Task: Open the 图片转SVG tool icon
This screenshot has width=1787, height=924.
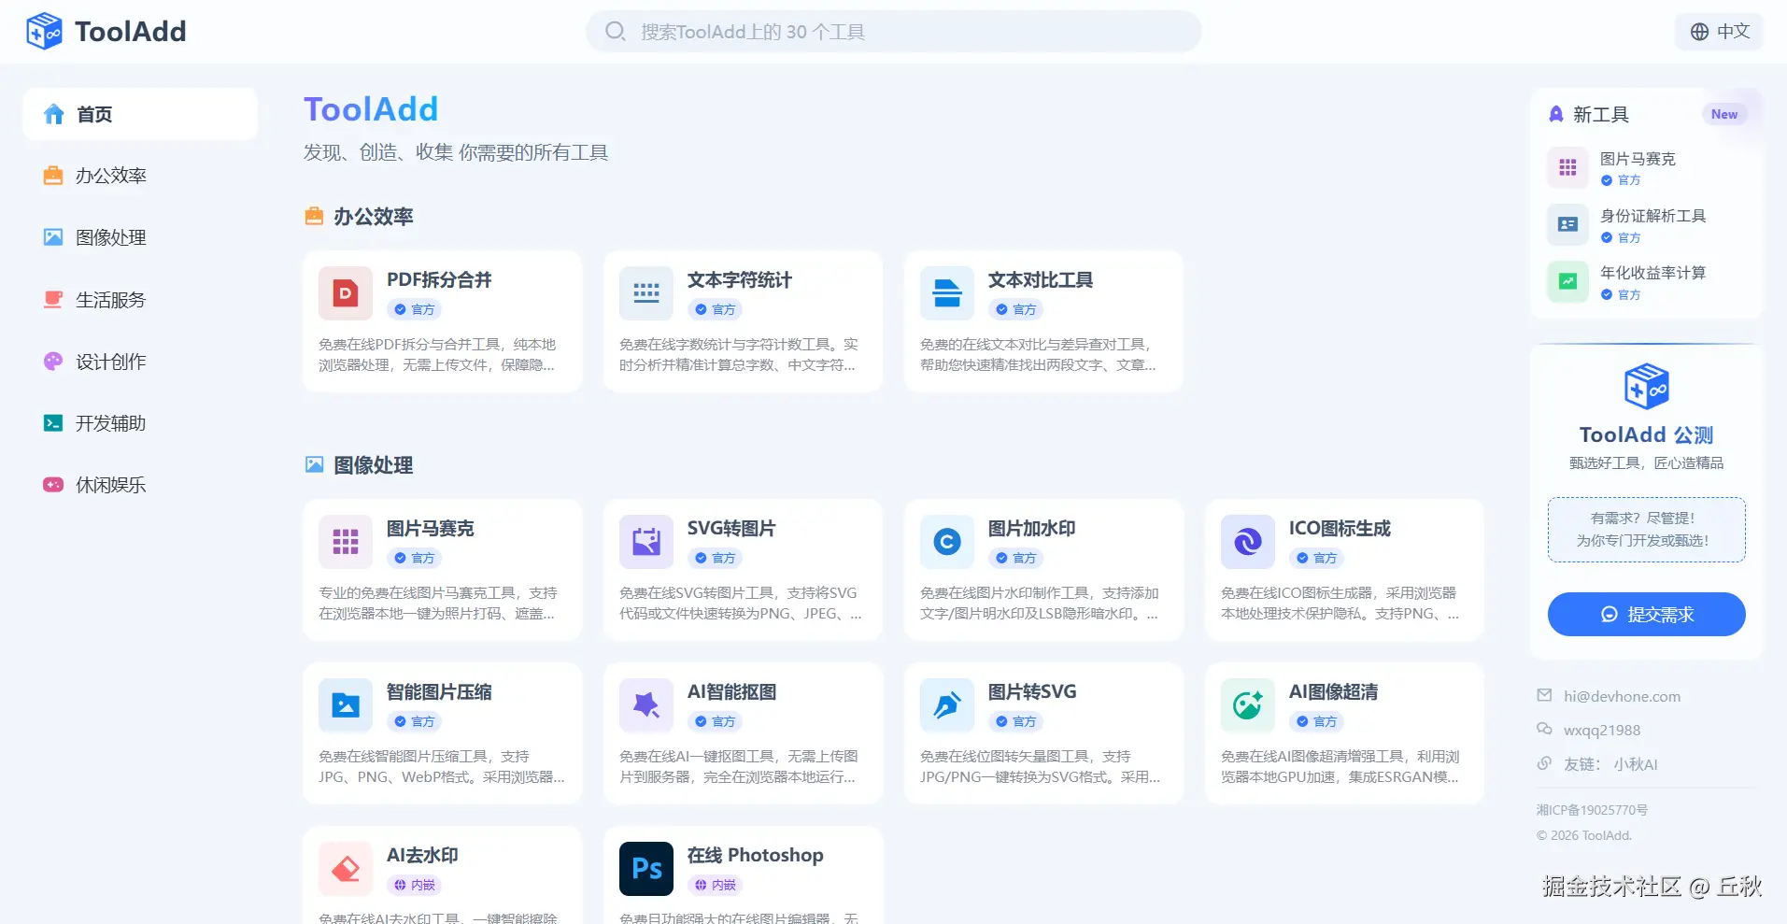Action: click(947, 705)
